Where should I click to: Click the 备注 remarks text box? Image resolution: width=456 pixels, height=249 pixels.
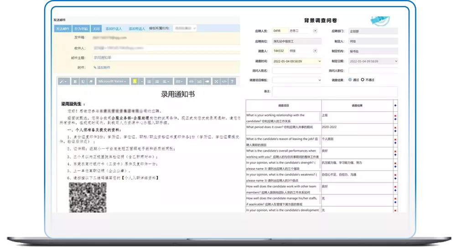tap(335, 92)
